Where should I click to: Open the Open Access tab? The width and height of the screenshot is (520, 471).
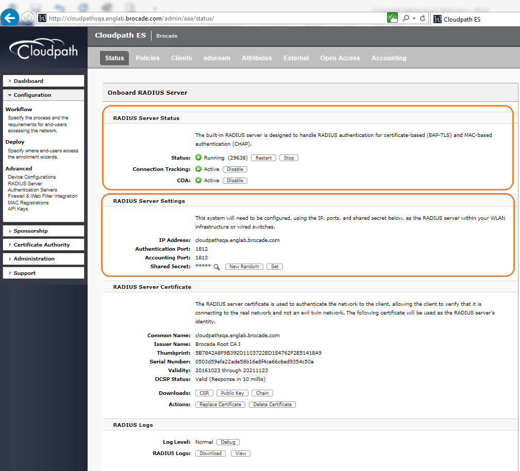click(340, 58)
